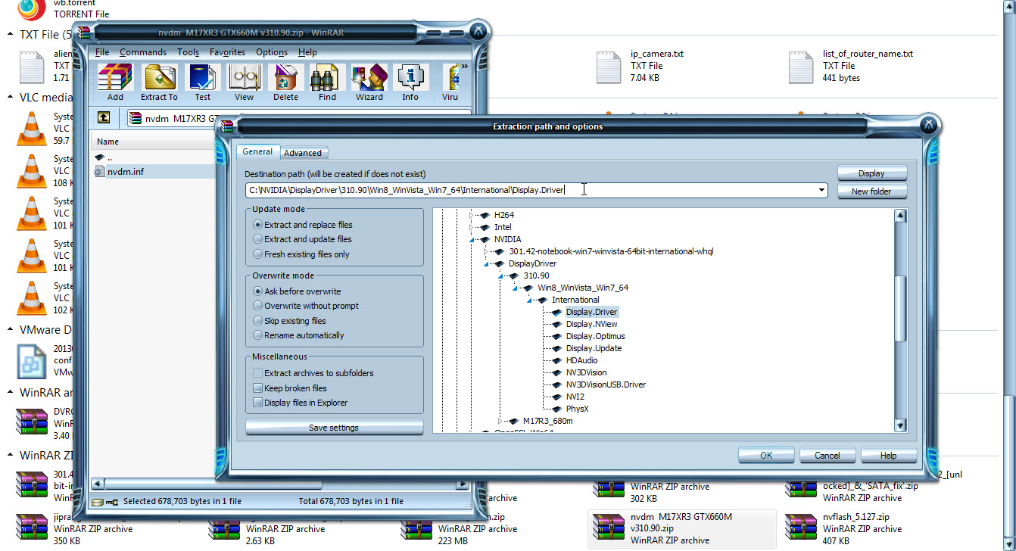Click Cancel in extraction dialog

[827, 456]
